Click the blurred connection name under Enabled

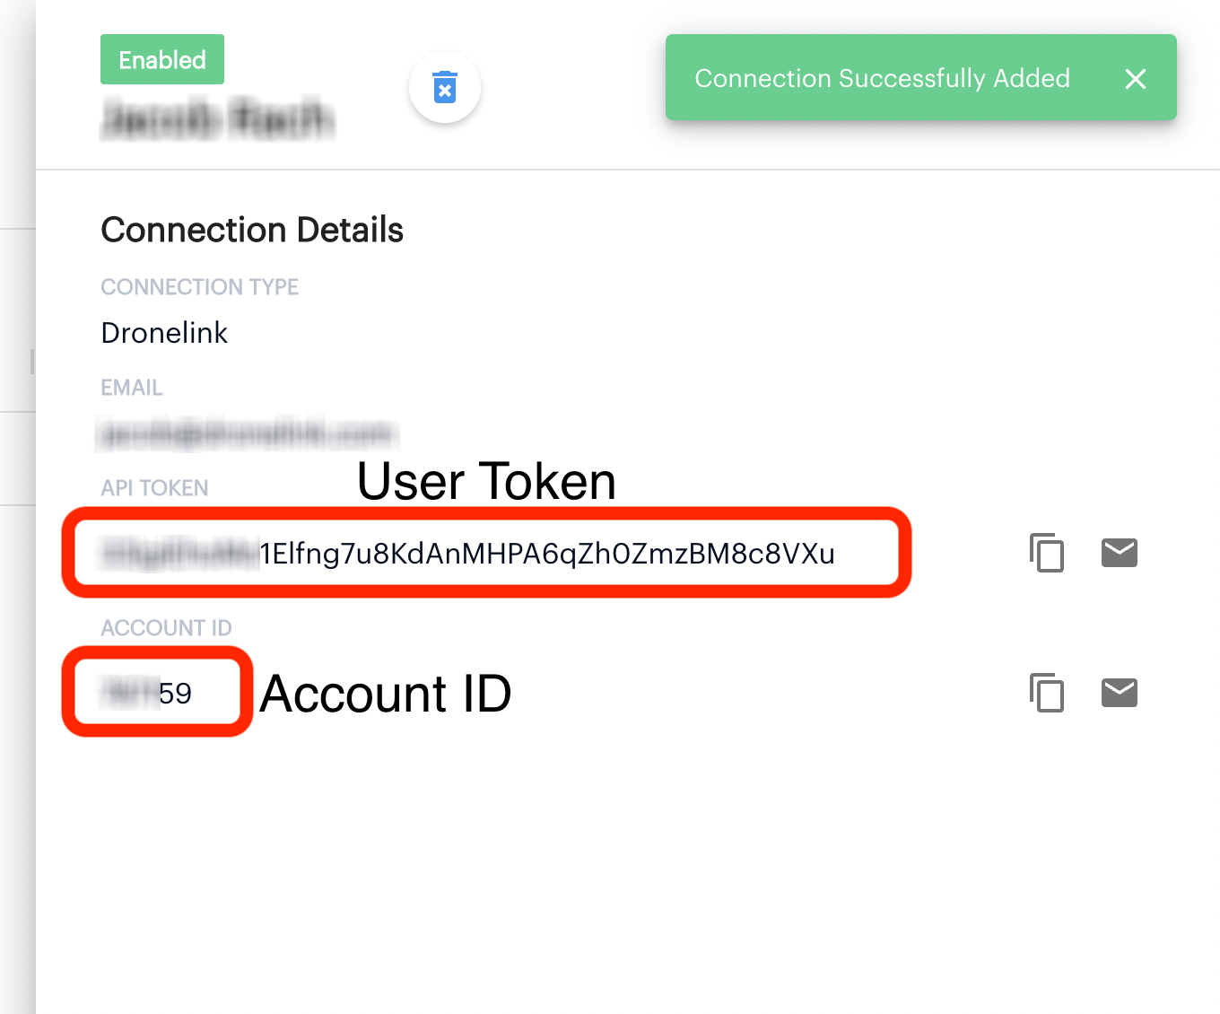click(217, 119)
